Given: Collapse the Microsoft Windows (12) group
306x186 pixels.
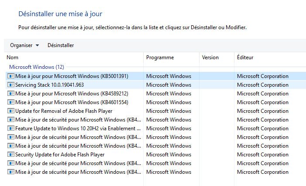Looking at the screenshot, I should (37, 67).
